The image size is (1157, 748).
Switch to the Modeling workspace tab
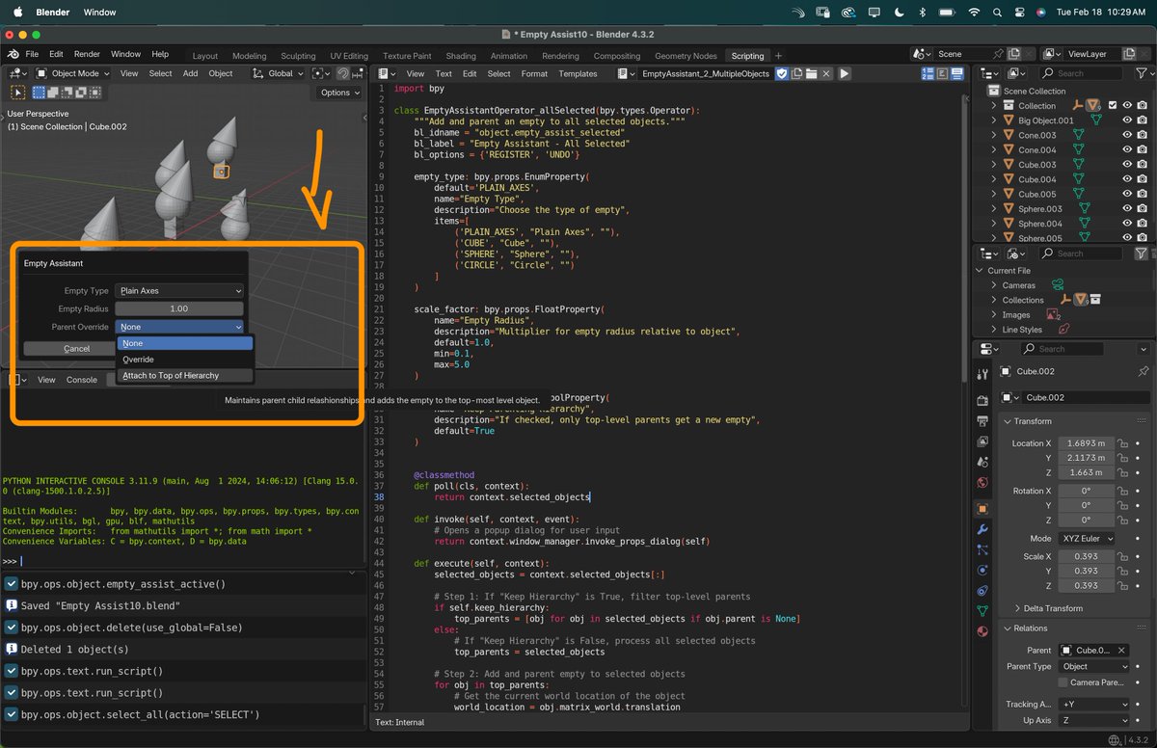(x=249, y=56)
